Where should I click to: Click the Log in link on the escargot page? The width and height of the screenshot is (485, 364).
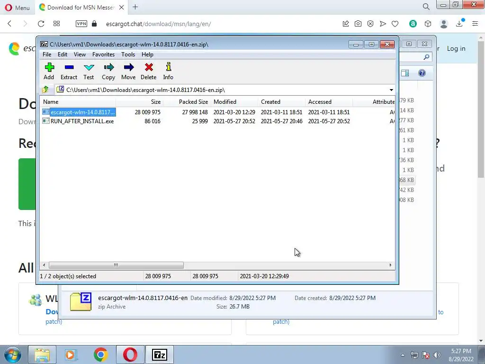(456, 49)
